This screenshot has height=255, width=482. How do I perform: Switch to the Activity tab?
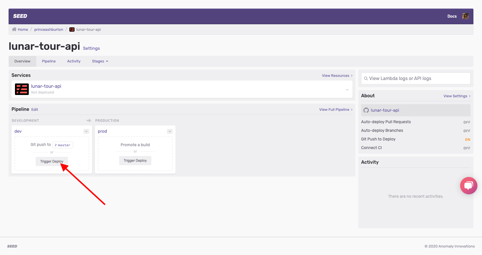(74, 61)
